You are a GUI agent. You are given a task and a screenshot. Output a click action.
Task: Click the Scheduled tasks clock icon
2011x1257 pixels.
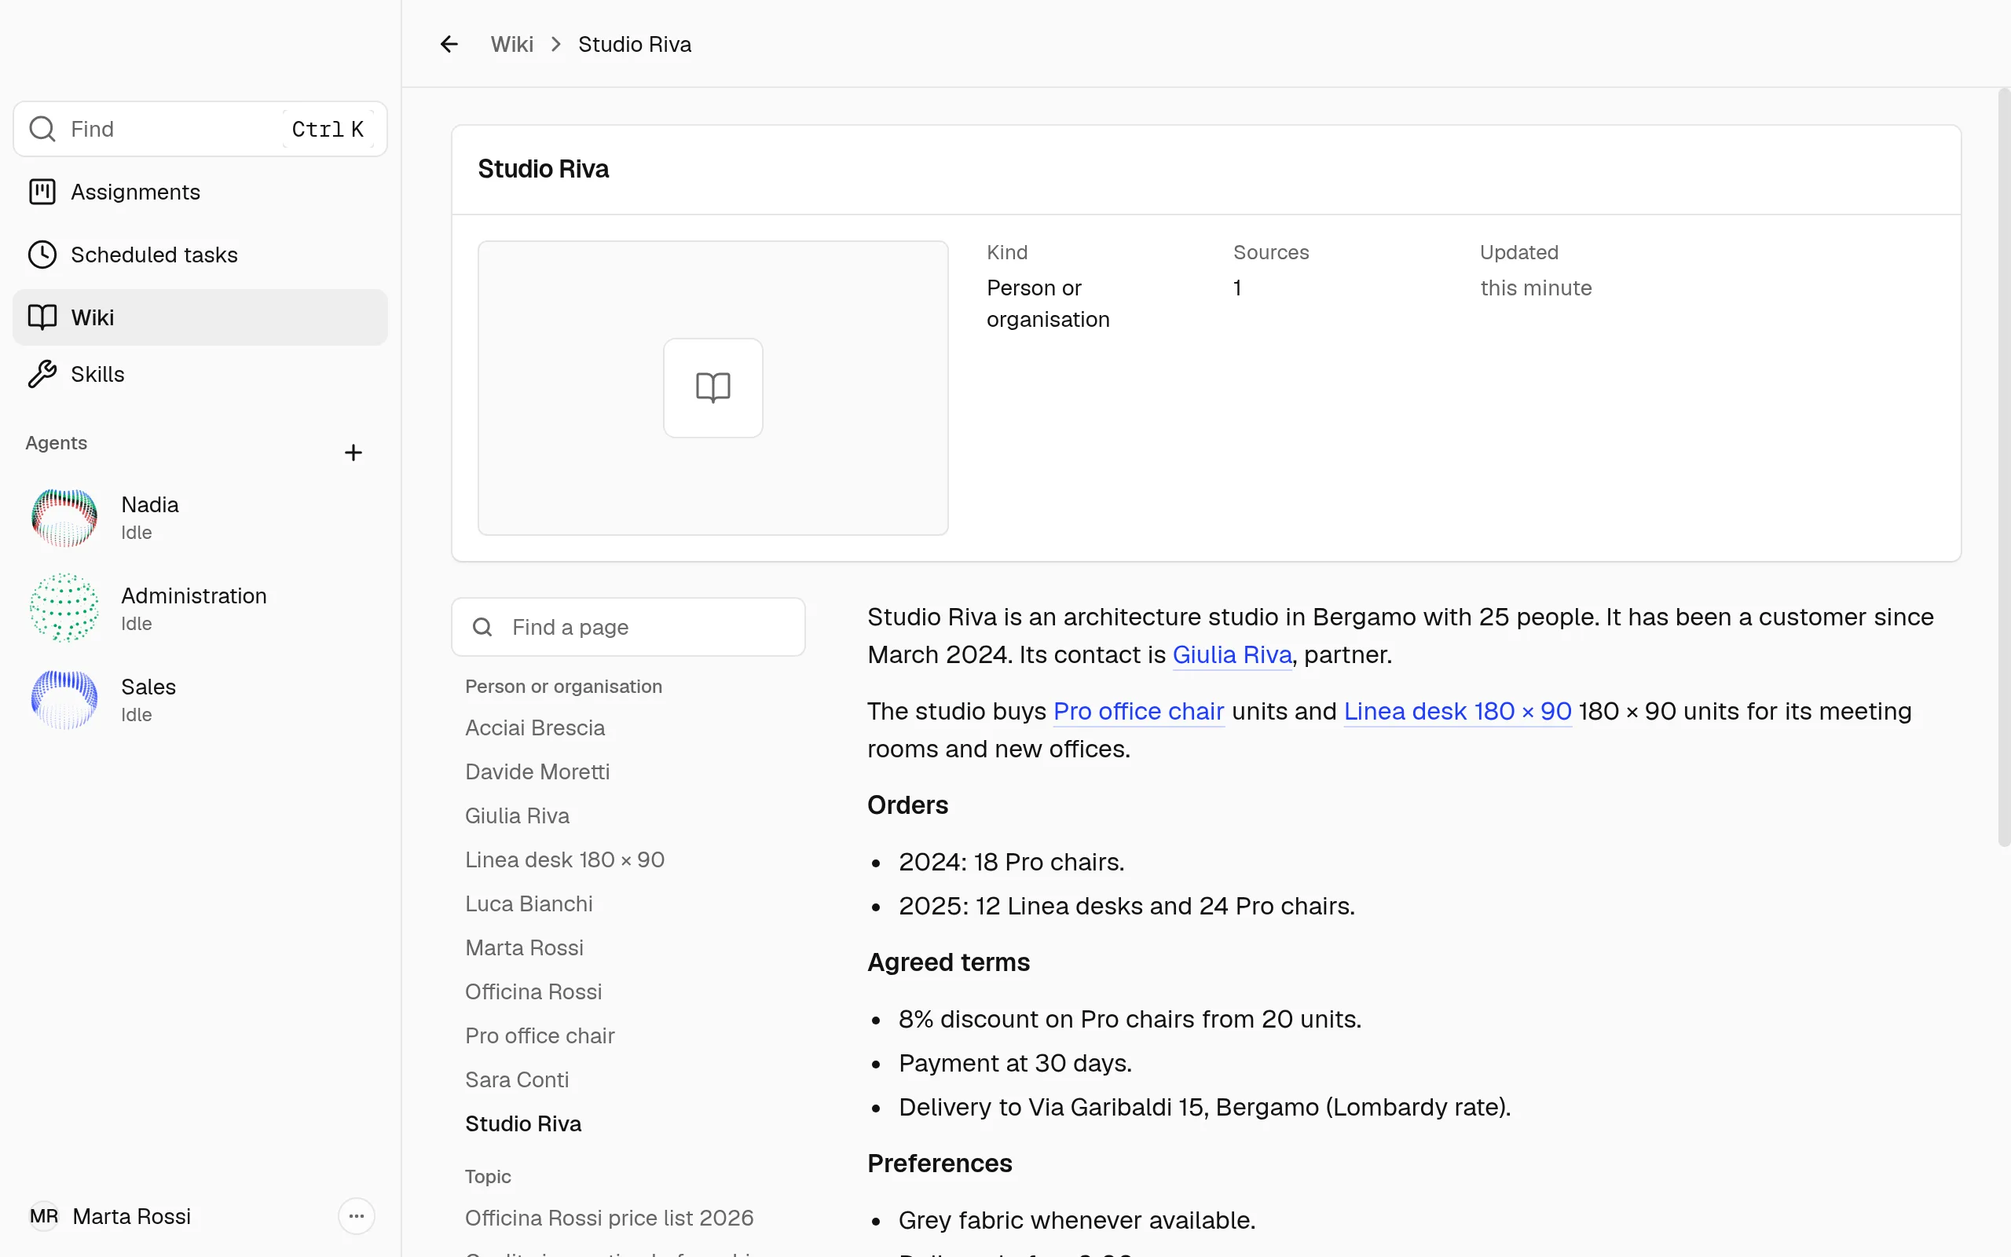[42, 255]
